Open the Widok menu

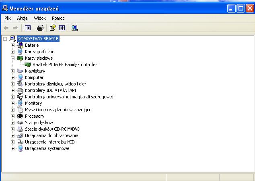point(40,18)
